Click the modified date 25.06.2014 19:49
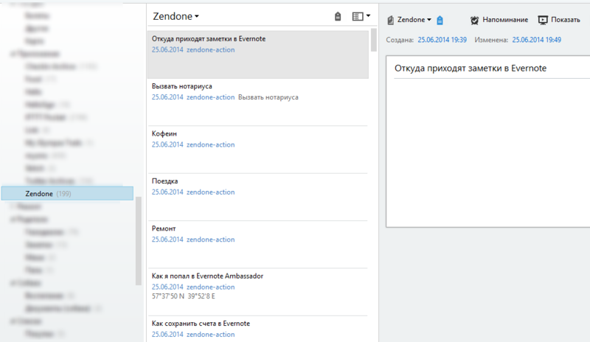 click(537, 40)
